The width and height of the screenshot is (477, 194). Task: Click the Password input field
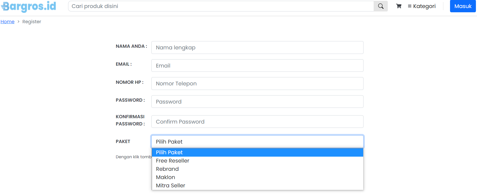(x=257, y=102)
